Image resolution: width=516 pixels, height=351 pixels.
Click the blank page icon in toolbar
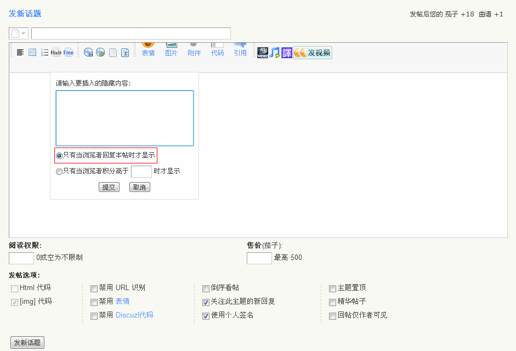pos(113,52)
